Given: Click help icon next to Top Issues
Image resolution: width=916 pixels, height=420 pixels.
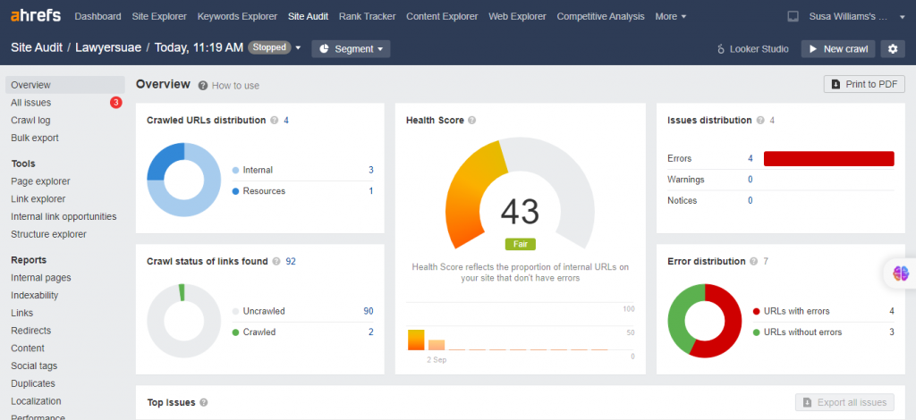Looking at the screenshot, I should coord(203,402).
